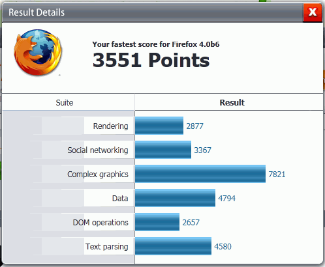325x267 pixels.
Task: Select the Social networking suite label
Action: (98, 150)
